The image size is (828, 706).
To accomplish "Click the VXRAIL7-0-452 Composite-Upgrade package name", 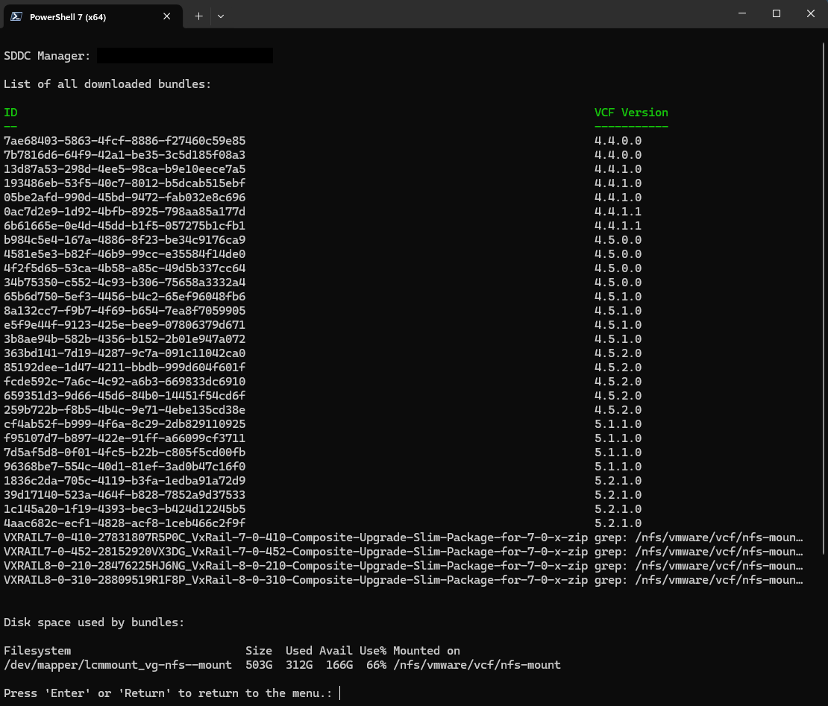I will (295, 552).
